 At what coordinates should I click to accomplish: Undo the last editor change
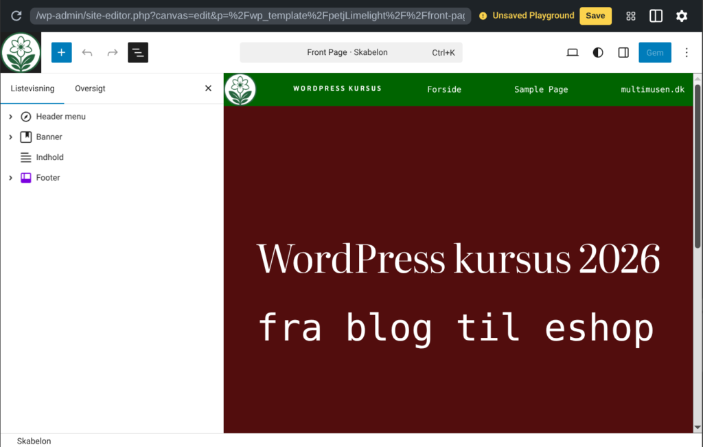87,53
